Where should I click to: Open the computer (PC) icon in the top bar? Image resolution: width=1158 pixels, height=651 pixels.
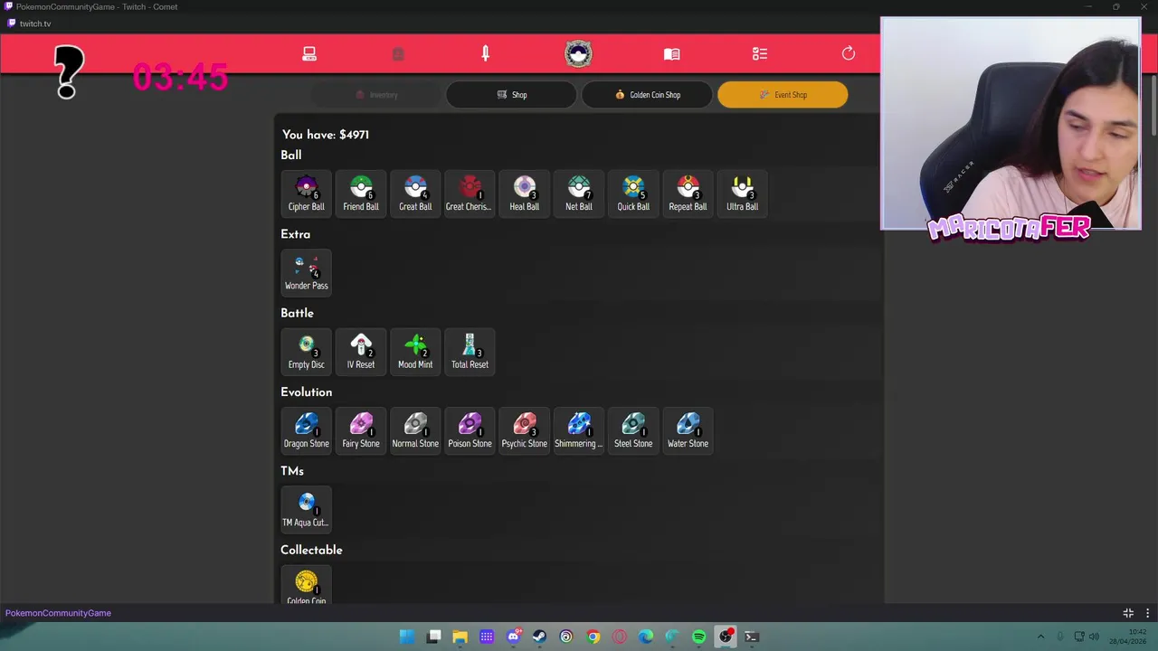pyautogui.click(x=309, y=54)
